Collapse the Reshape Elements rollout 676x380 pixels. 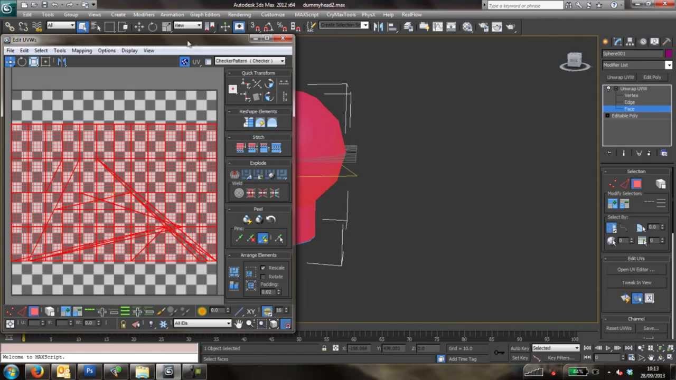229,112
